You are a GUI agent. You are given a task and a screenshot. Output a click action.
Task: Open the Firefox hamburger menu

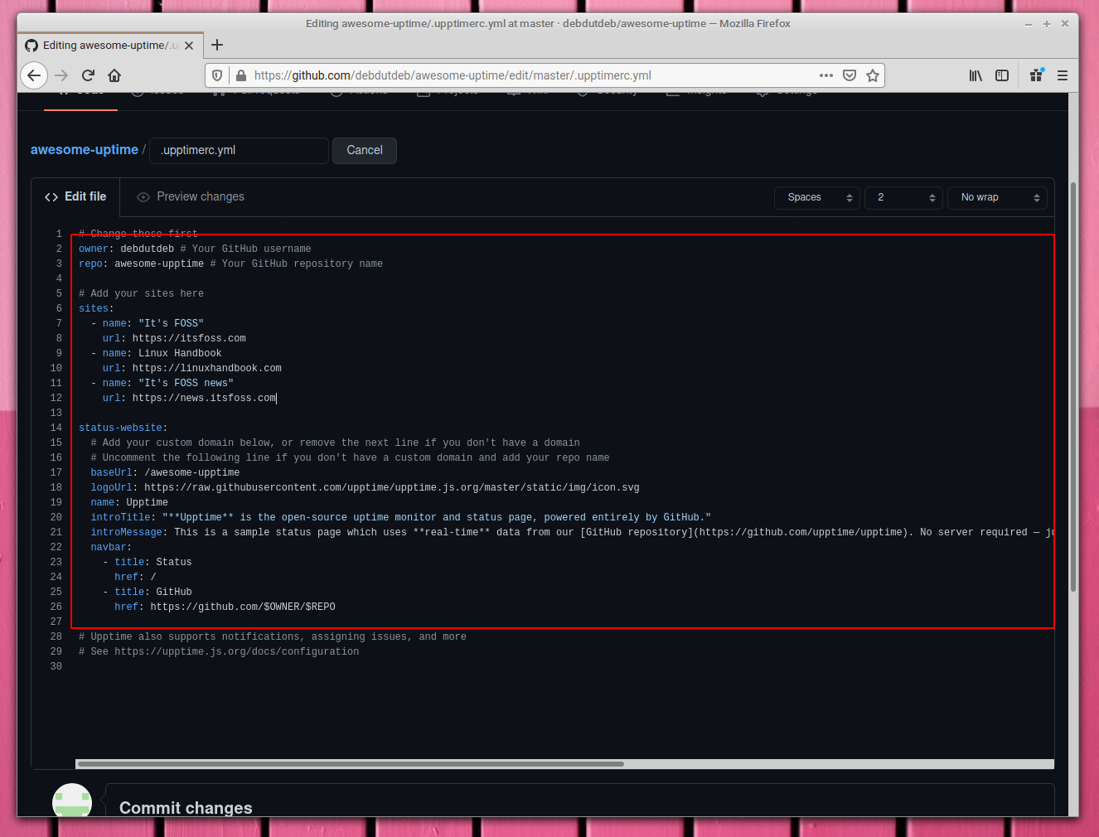click(x=1062, y=75)
